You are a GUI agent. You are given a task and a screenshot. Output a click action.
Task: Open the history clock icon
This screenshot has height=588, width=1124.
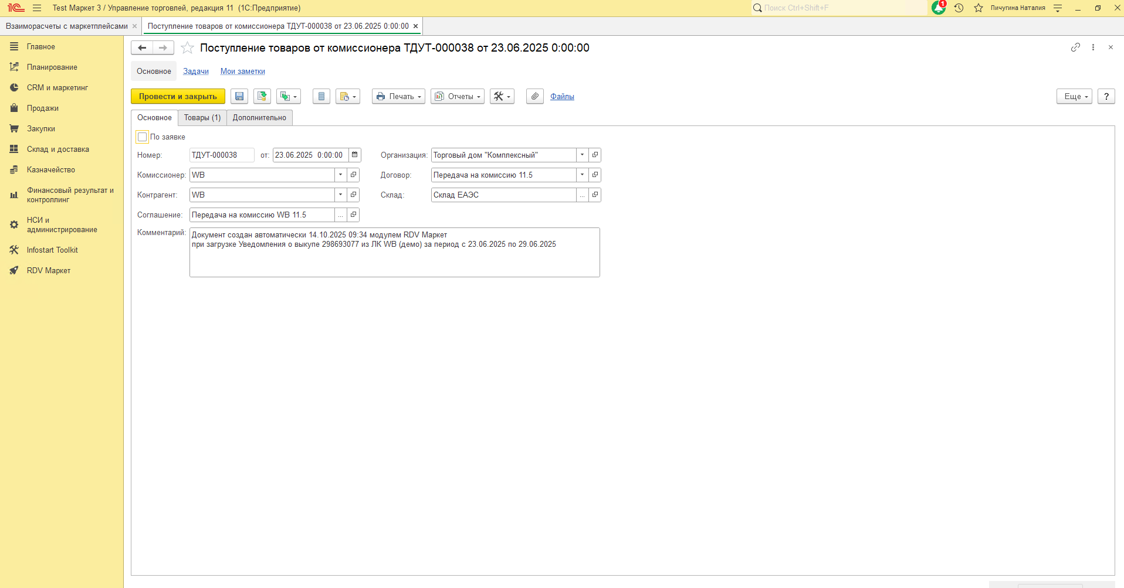959,8
